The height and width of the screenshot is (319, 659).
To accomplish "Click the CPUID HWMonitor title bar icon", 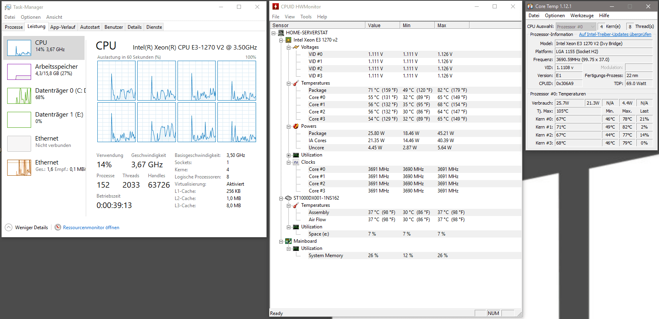I will pyautogui.click(x=276, y=6).
